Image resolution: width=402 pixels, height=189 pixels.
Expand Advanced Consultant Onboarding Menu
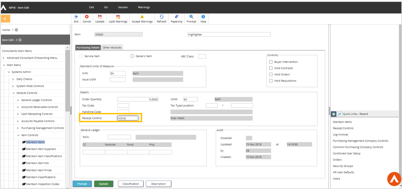click(x=3, y=58)
